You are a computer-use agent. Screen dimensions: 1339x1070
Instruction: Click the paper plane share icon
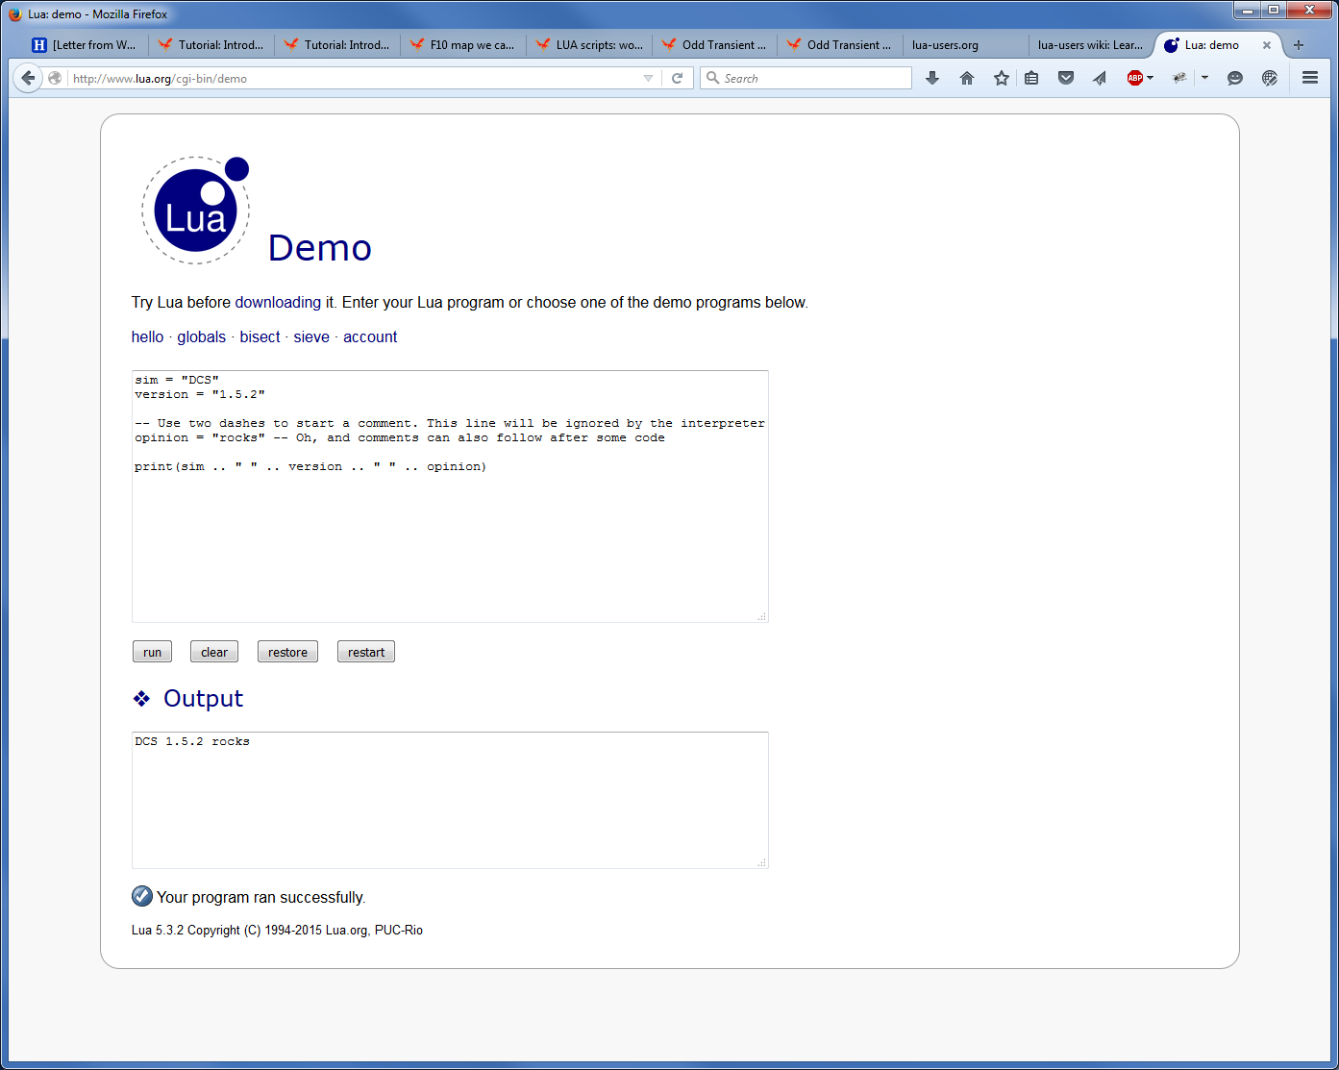coord(1100,78)
